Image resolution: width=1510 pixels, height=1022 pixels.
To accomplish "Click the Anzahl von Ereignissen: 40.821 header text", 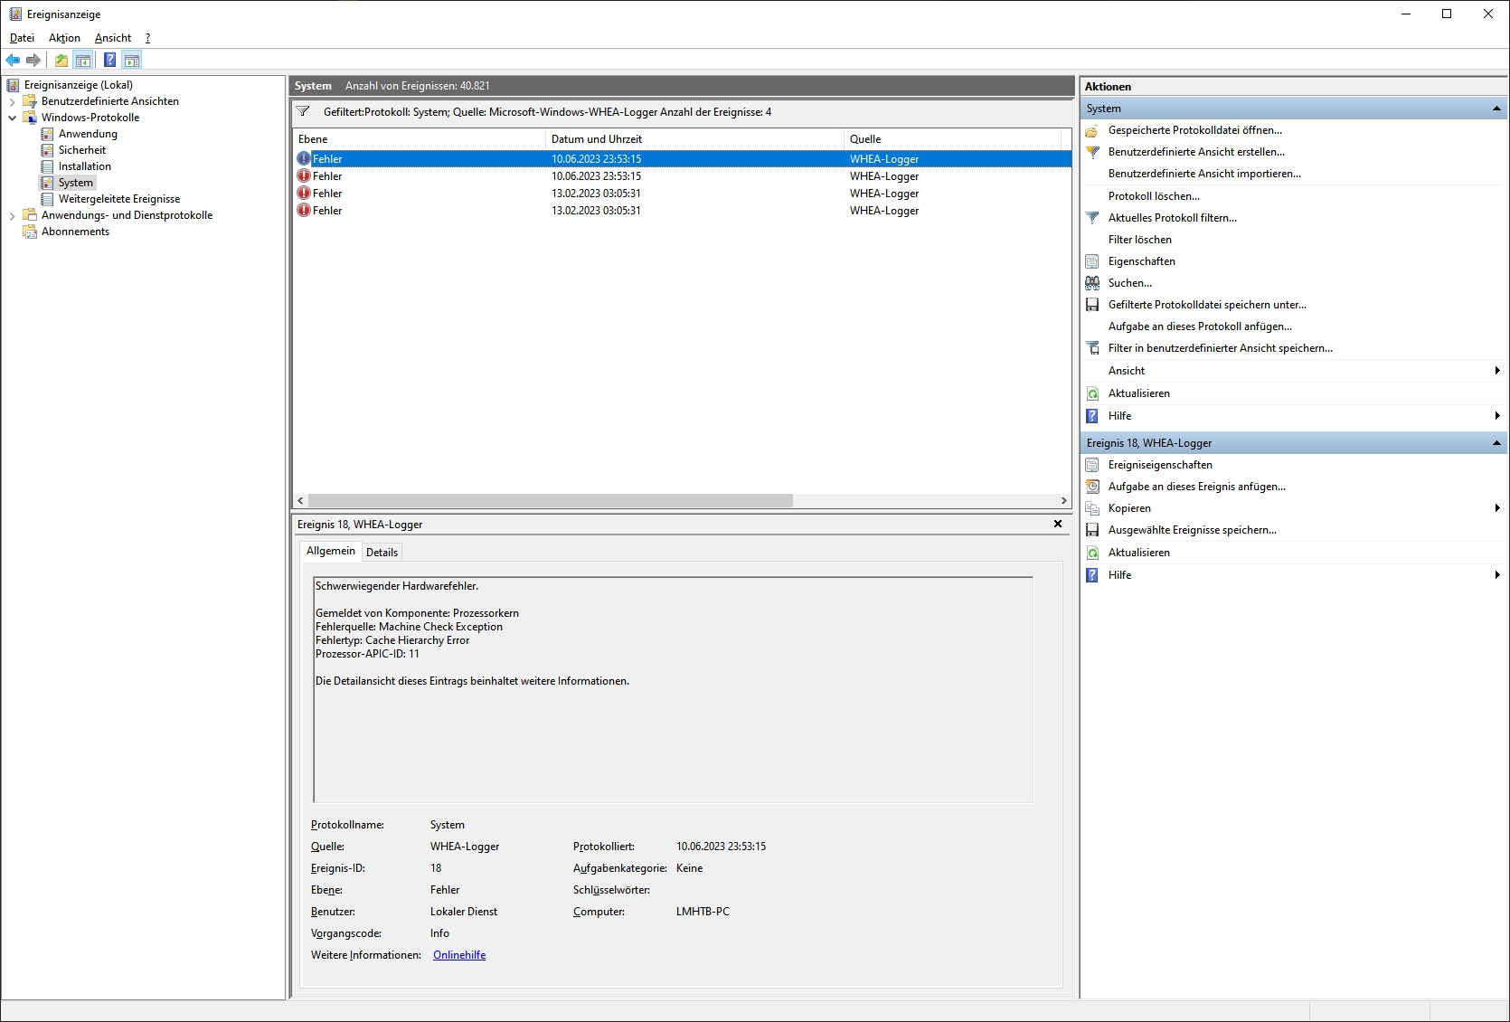I will [418, 86].
